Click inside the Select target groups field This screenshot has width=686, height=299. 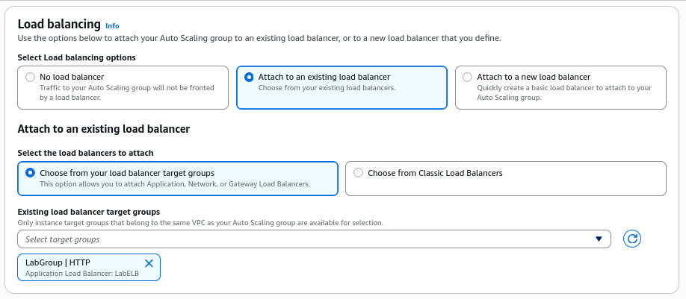click(x=299, y=239)
